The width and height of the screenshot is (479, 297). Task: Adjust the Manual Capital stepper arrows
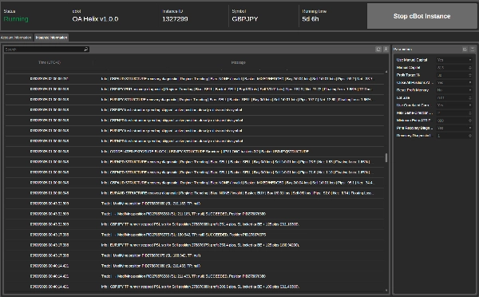(470, 68)
